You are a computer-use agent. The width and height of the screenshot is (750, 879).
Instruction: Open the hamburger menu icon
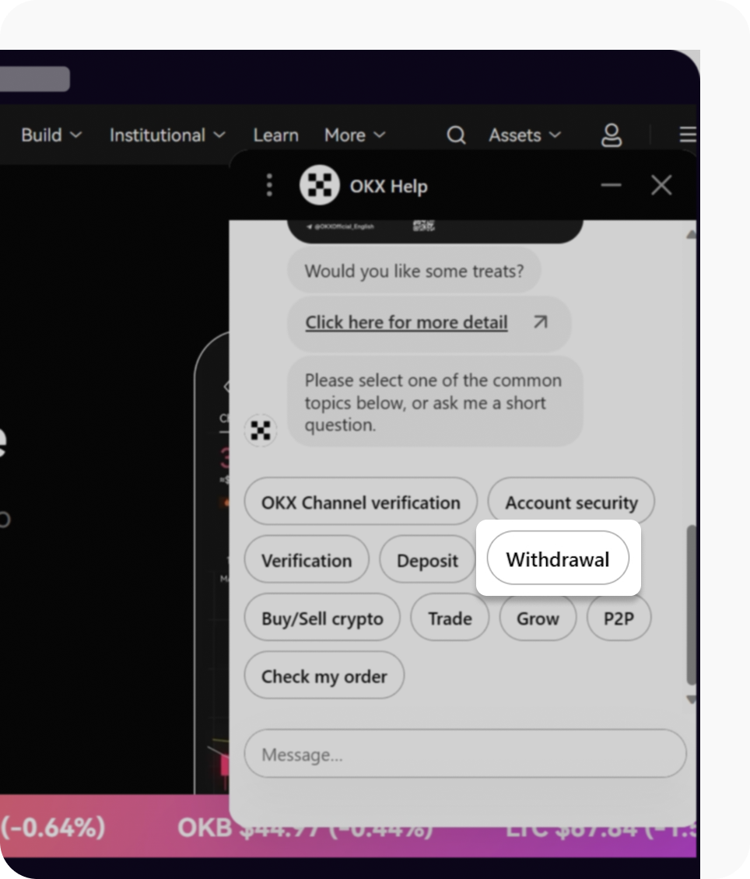688,135
